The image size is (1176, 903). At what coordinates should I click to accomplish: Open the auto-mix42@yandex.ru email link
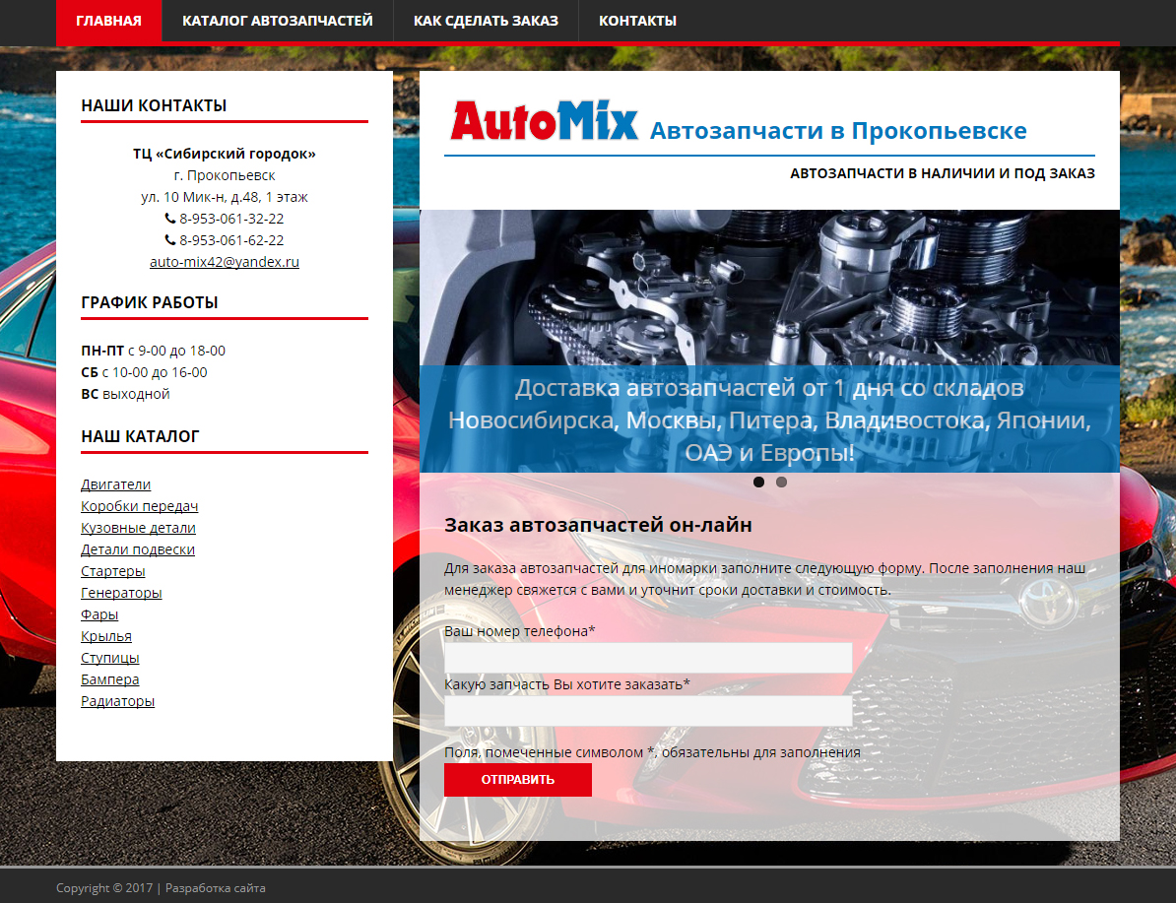tap(225, 262)
